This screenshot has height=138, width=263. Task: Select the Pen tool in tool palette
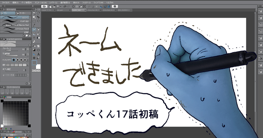tap(34, 30)
